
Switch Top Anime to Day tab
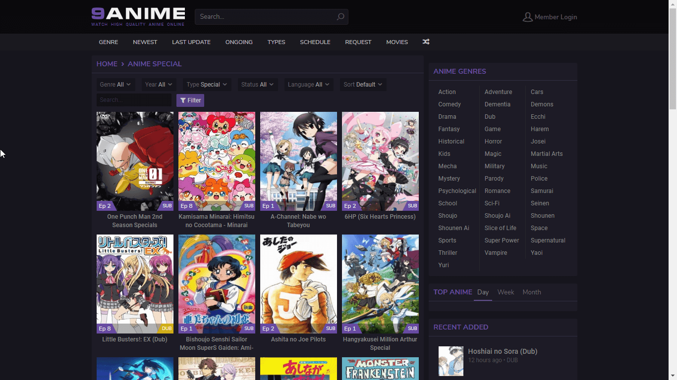pos(483,292)
